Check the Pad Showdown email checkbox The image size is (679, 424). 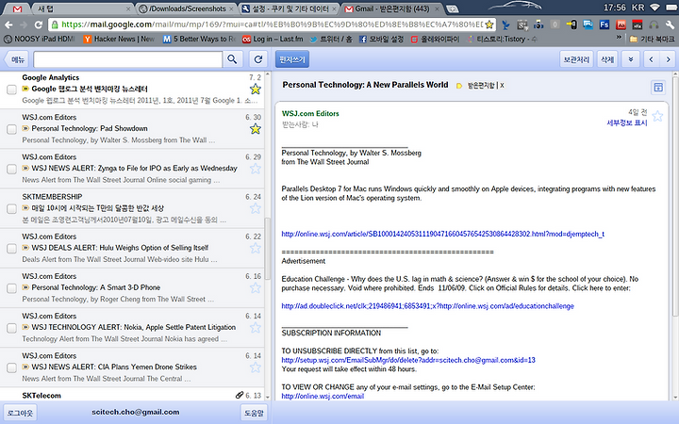pos(11,129)
